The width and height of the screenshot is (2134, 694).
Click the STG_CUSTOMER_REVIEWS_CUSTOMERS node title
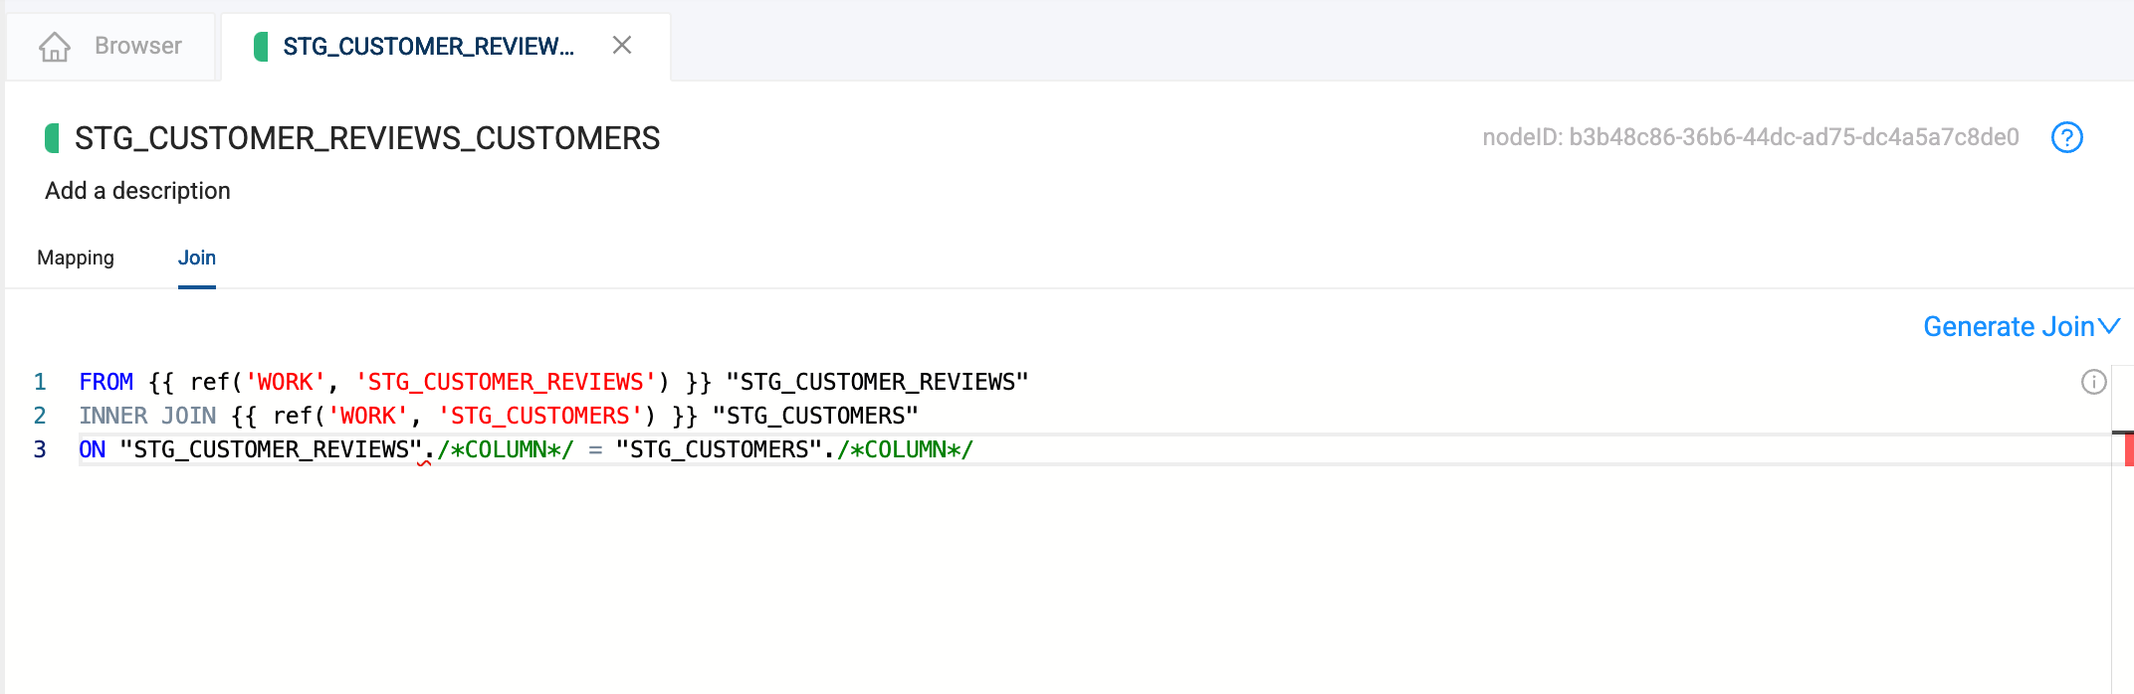point(367,138)
